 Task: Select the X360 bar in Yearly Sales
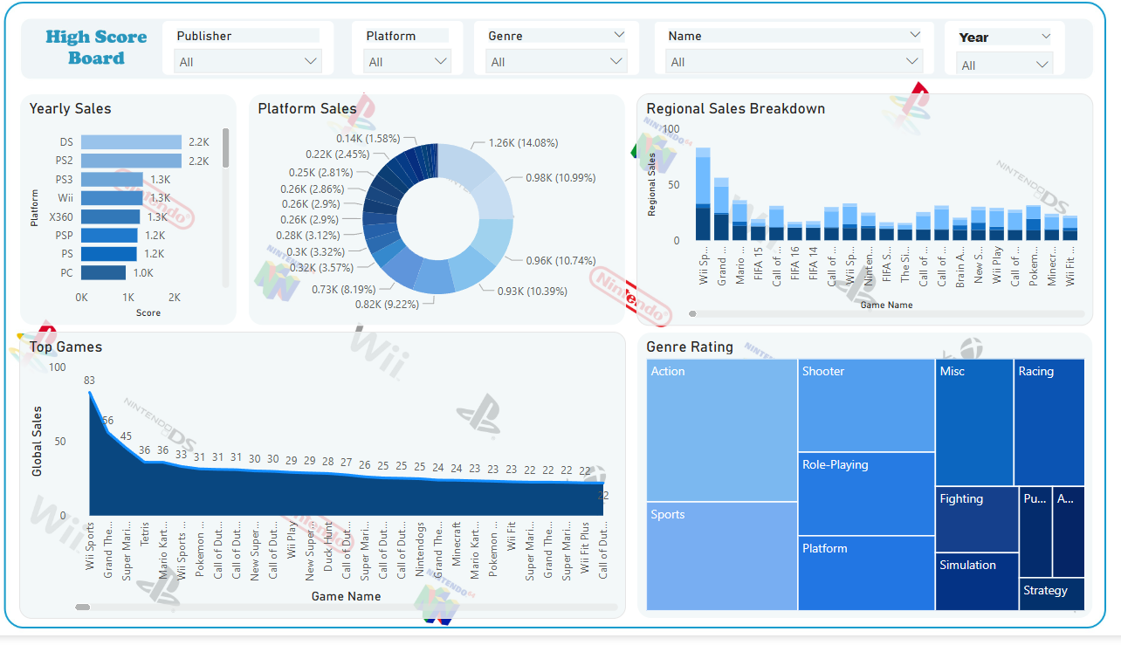[110, 216]
